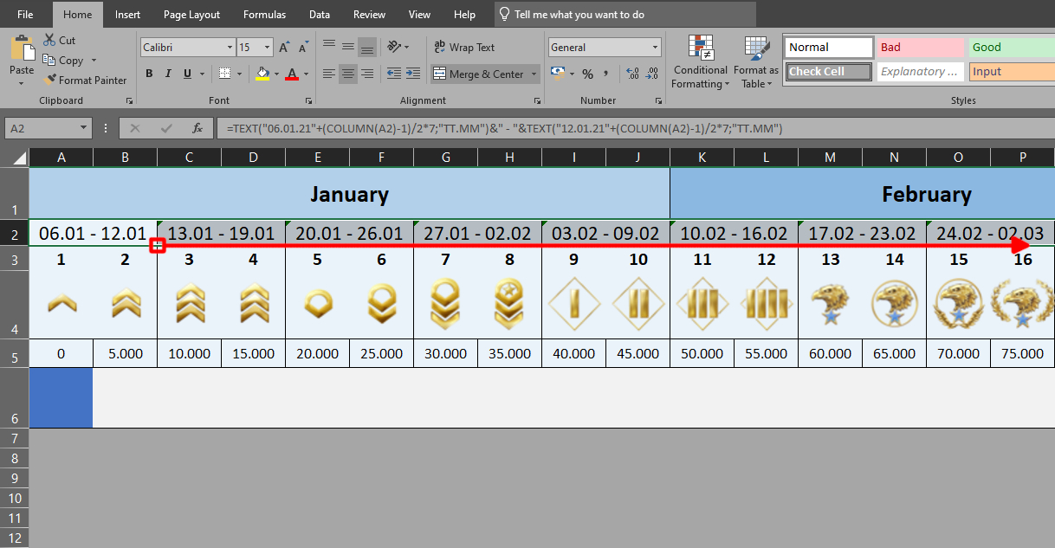The width and height of the screenshot is (1055, 548).
Task: Expand the Copy options arrow
Action: coord(94,61)
